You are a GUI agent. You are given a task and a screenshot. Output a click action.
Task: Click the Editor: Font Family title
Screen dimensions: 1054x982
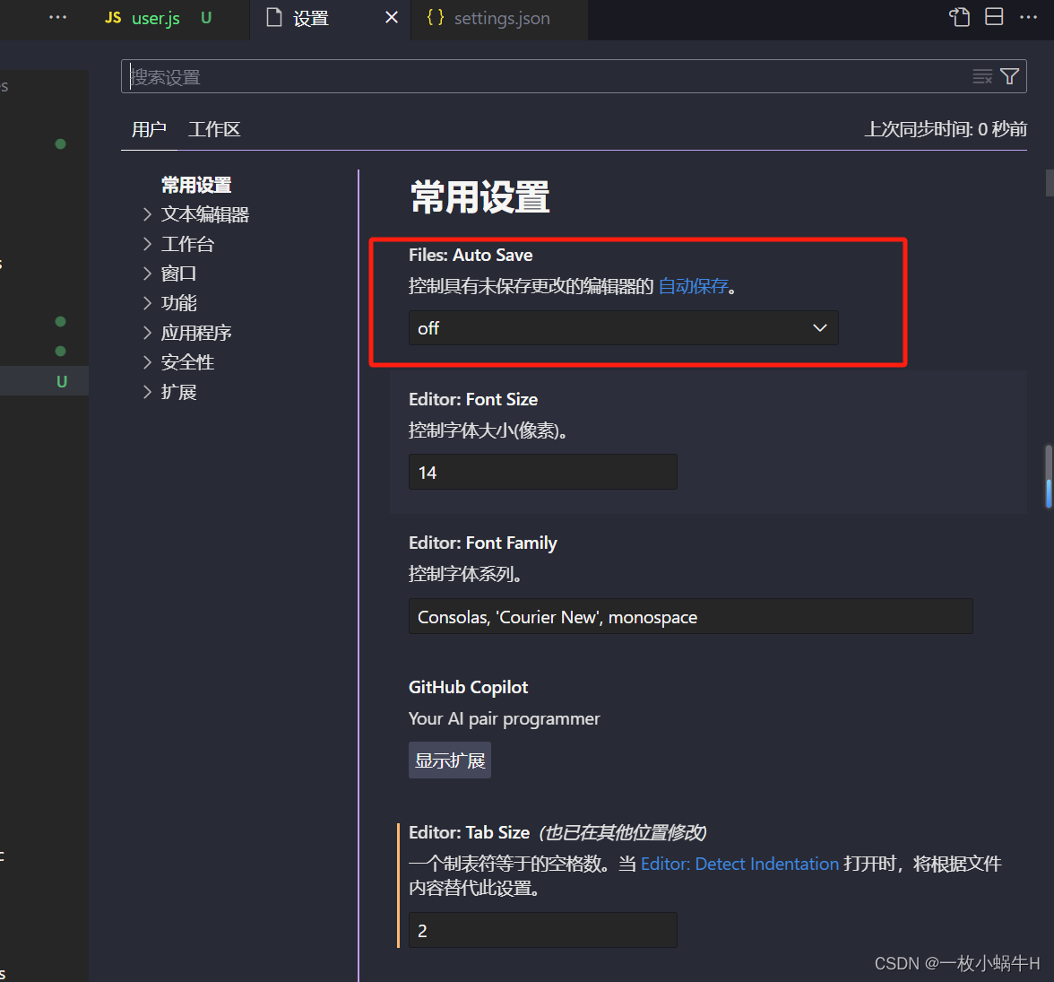[x=482, y=543]
